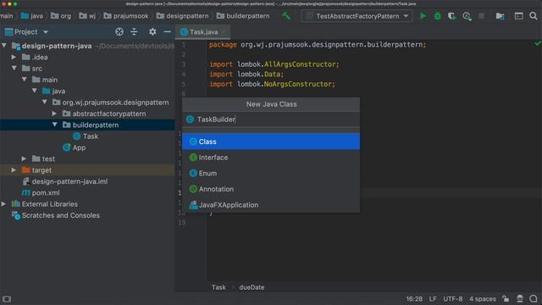Open the profiler run icon
Image resolution: width=542 pixels, height=305 pixels.
(467, 16)
